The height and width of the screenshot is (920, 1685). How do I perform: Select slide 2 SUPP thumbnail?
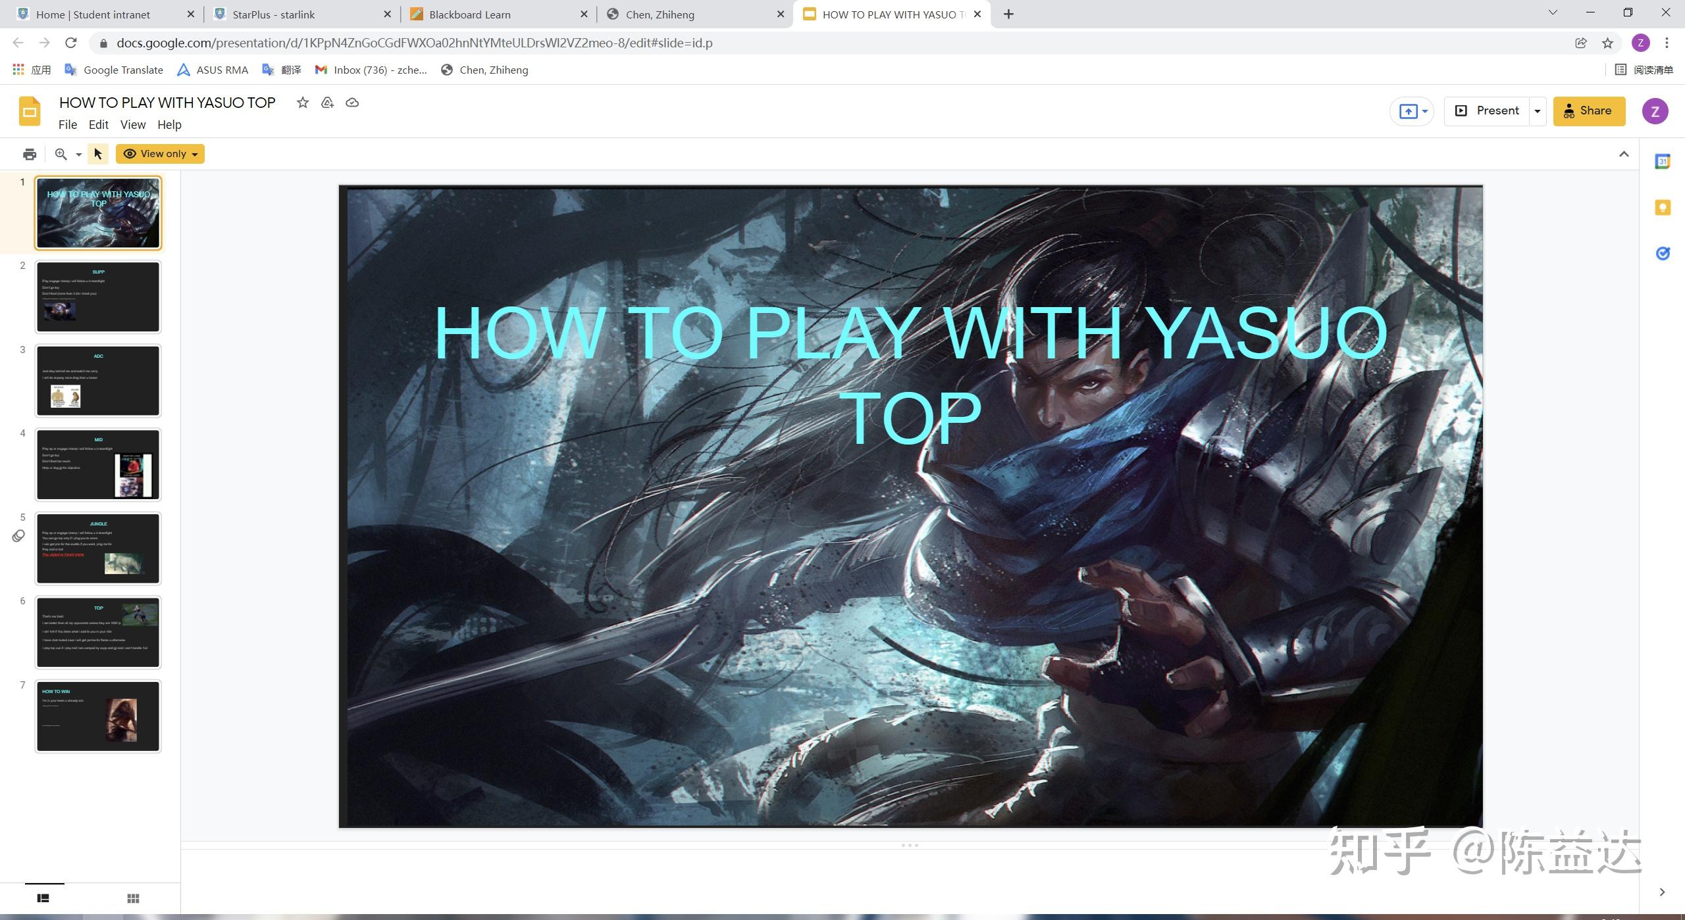coord(98,297)
